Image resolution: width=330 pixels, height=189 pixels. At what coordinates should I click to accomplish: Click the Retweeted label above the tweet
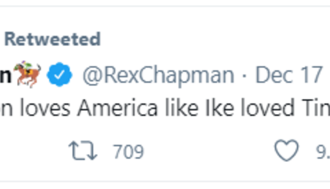pyautogui.click(x=52, y=39)
